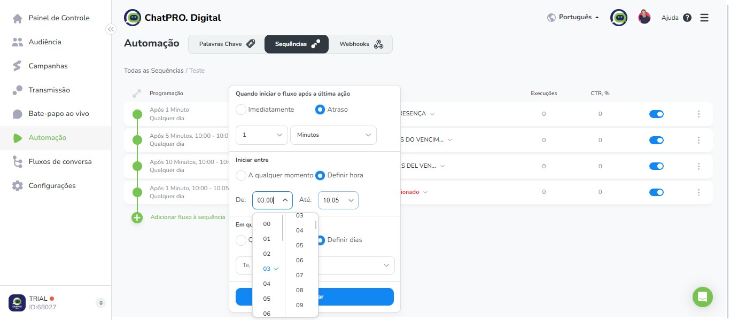
Task: Click the Audiência people icon
Action: coord(18,42)
